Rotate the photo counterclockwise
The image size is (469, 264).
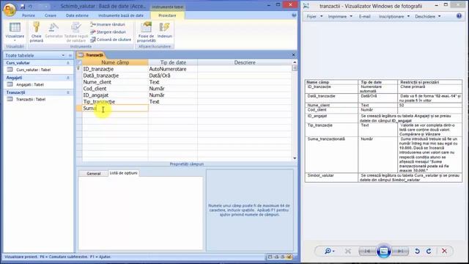(x=417, y=251)
